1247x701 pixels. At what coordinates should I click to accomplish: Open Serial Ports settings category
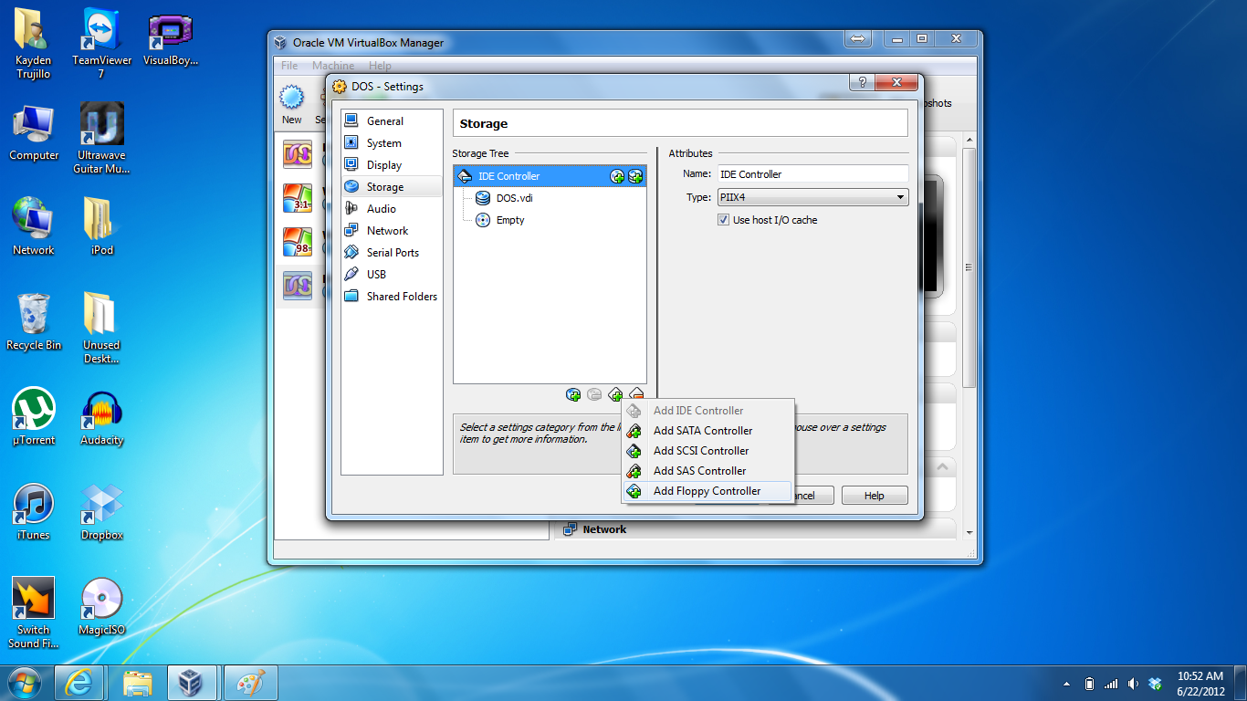coord(392,253)
